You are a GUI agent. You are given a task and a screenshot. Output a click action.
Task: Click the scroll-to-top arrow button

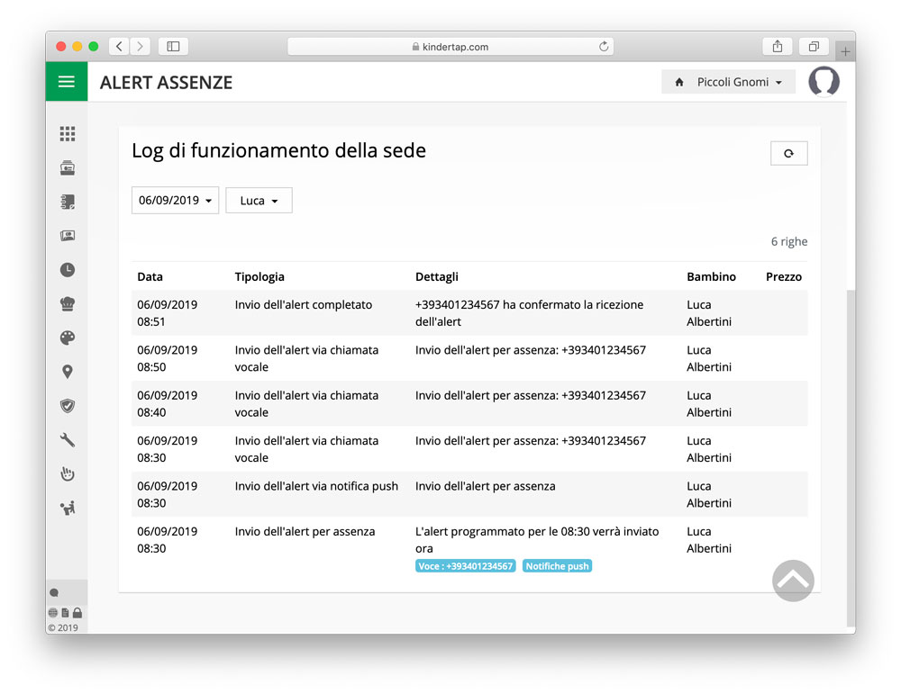click(793, 581)
